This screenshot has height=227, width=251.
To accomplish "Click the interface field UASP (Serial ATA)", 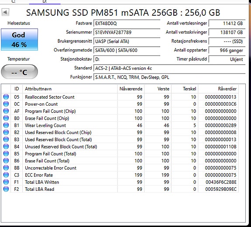I will point(127,41).
